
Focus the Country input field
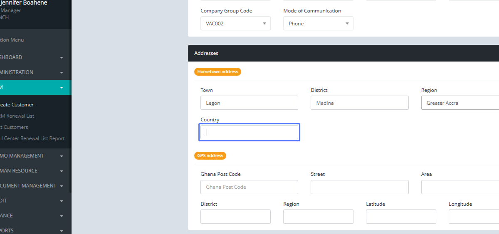(x=249, y=133)
